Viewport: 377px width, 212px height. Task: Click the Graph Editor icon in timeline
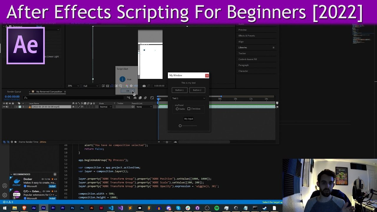pyautogui.click(x=152, y=98)
